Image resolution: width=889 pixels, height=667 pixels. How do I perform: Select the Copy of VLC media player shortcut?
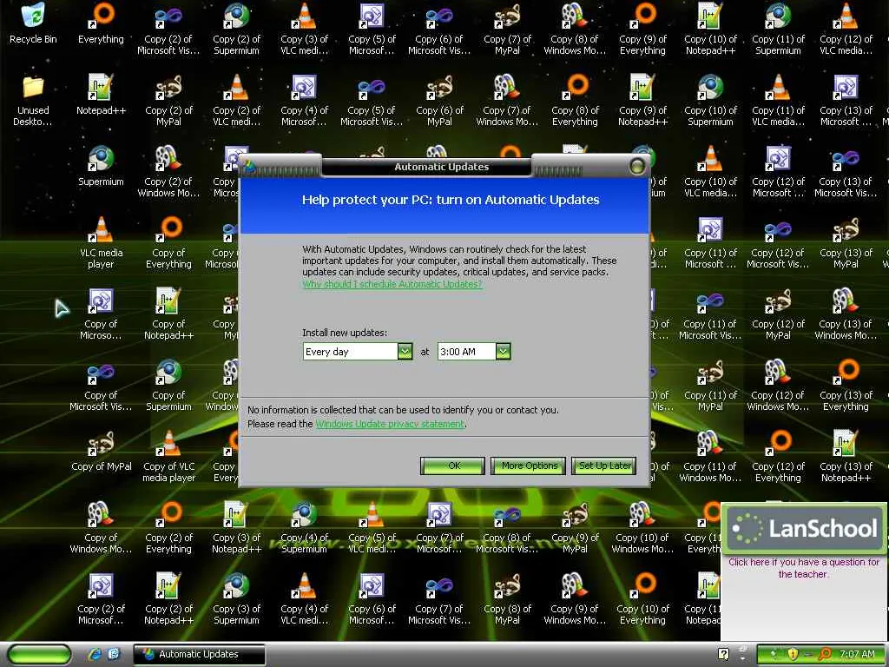point(168,457)
